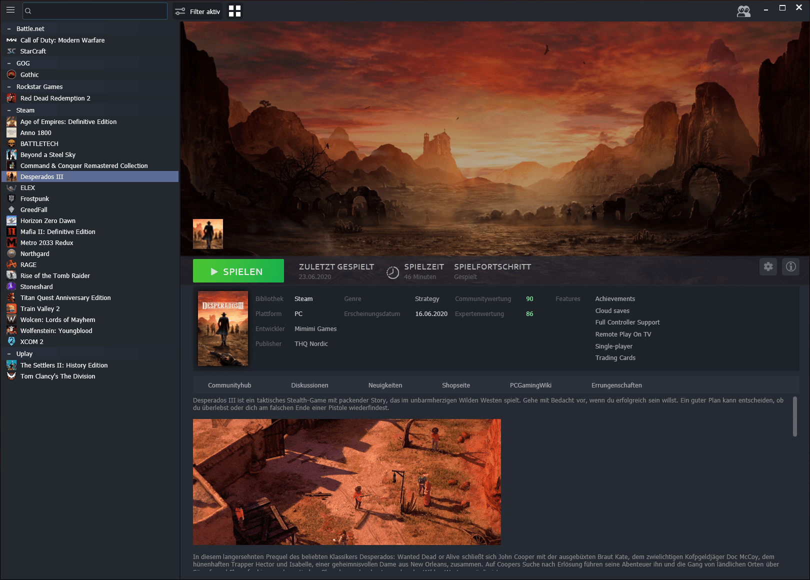The image size is (810, 580).
Task: Start game with SPIELEN button
Action: tap(238, 271)
